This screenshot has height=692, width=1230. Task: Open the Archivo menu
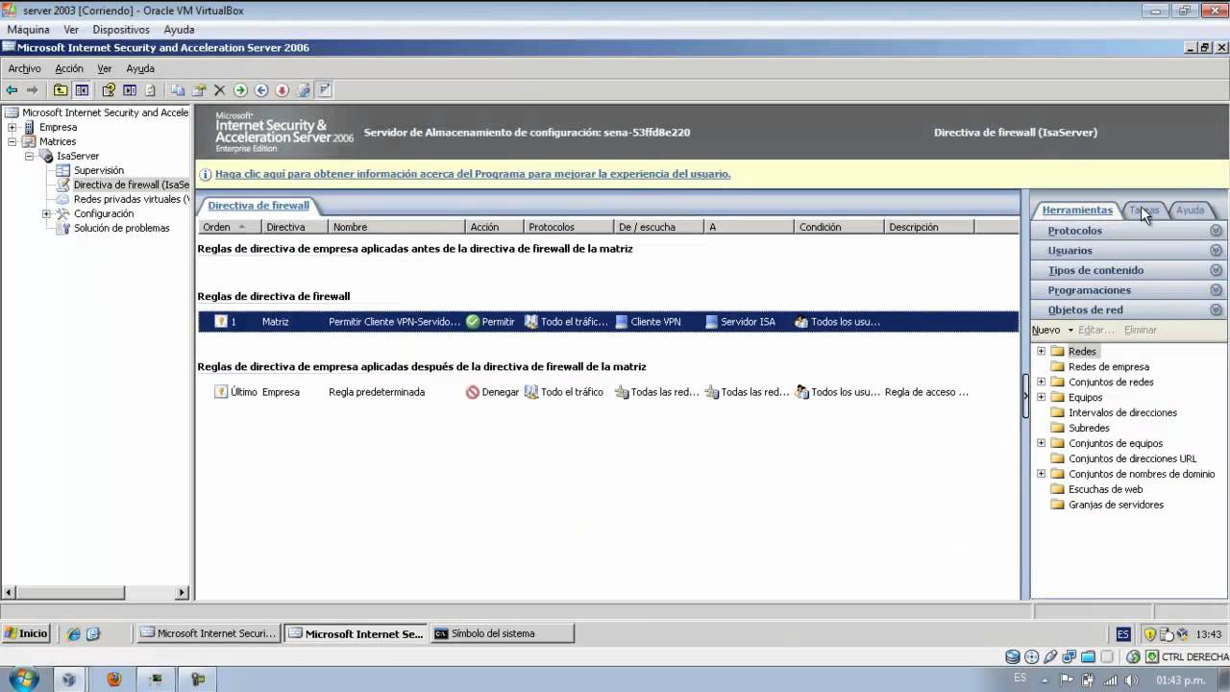(x=25, y=68)
